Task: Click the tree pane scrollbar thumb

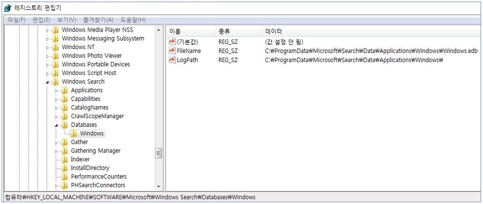Action: click(159, 153)
